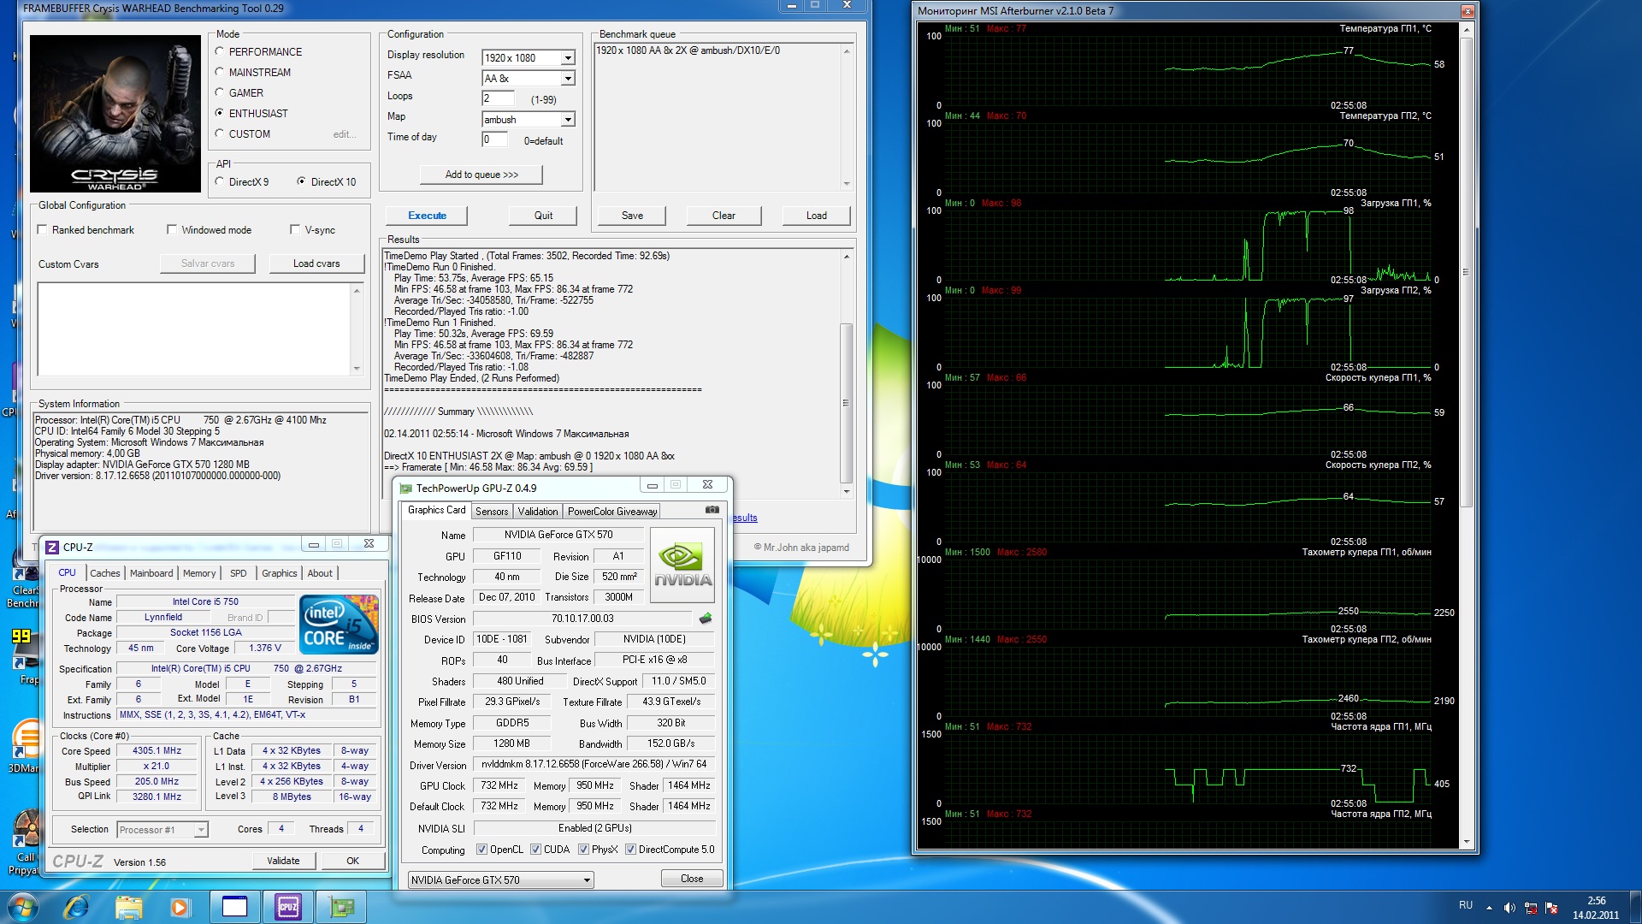Open the SPD tab in CPU-Z
Viewport: 1642px width, 924px height.
[x=239, y=573]
